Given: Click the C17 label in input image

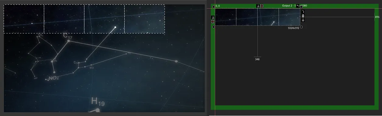Looking at the screenshot, I should click(x=68, y=36).
